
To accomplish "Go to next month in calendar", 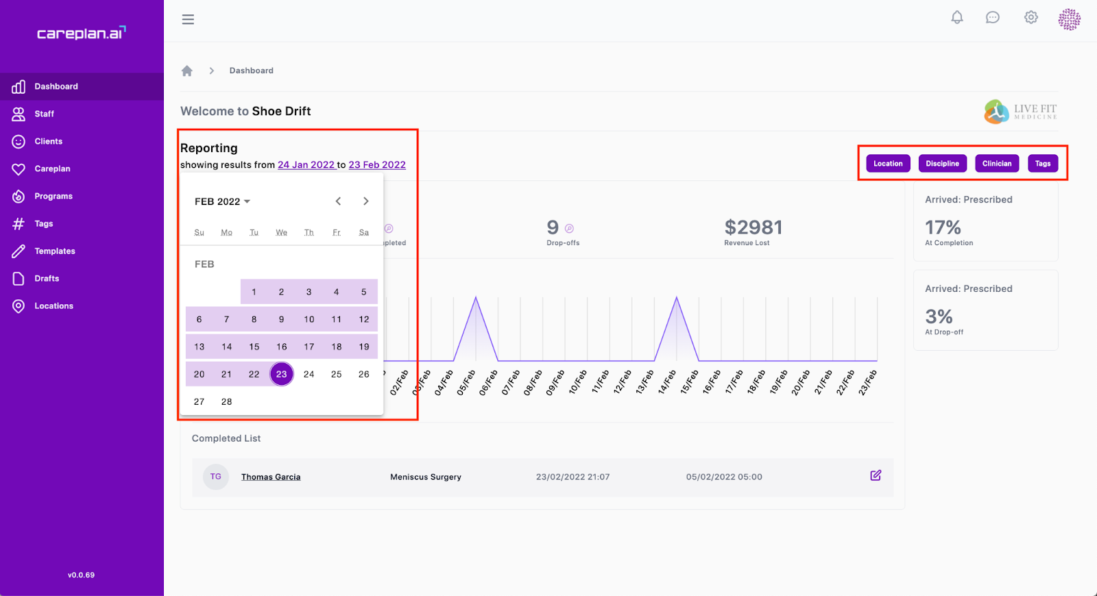I will click(x=365, y=201).
